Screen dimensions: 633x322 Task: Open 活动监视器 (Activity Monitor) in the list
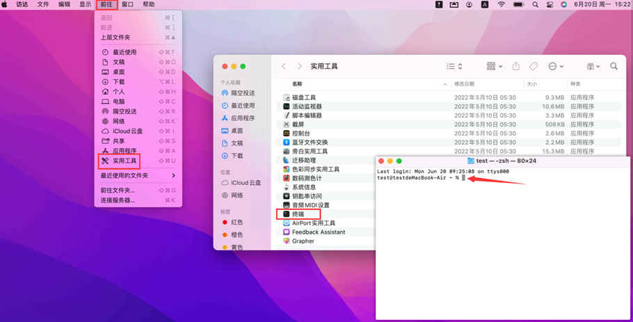tap(306, 106)
